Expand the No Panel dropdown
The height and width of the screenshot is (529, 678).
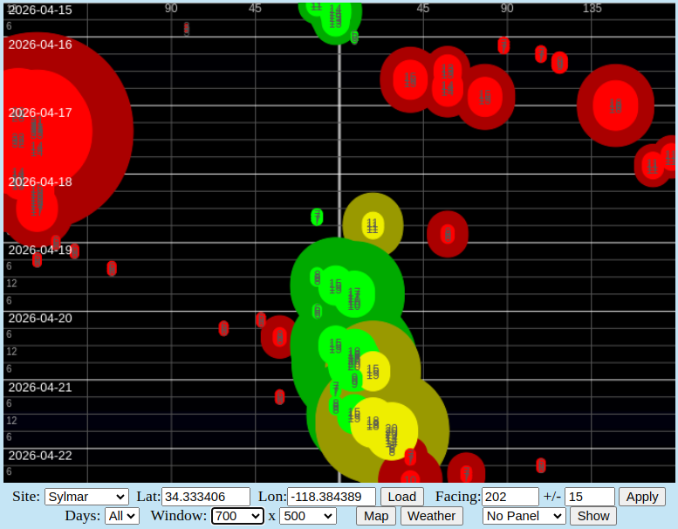[x=524, y=516]
